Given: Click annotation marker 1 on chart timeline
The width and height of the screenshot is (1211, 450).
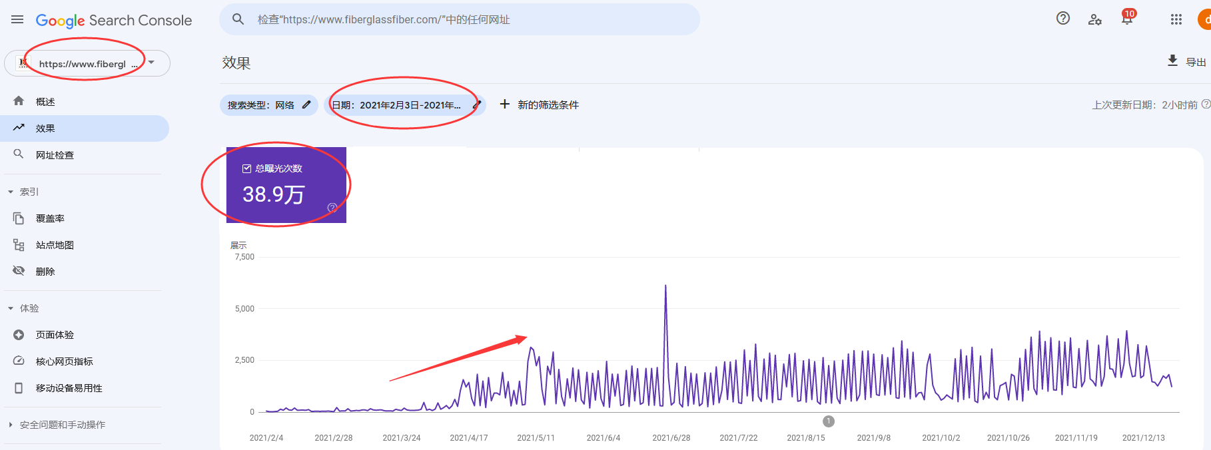Looking at the screenshot, I should [x=829, y=421].
